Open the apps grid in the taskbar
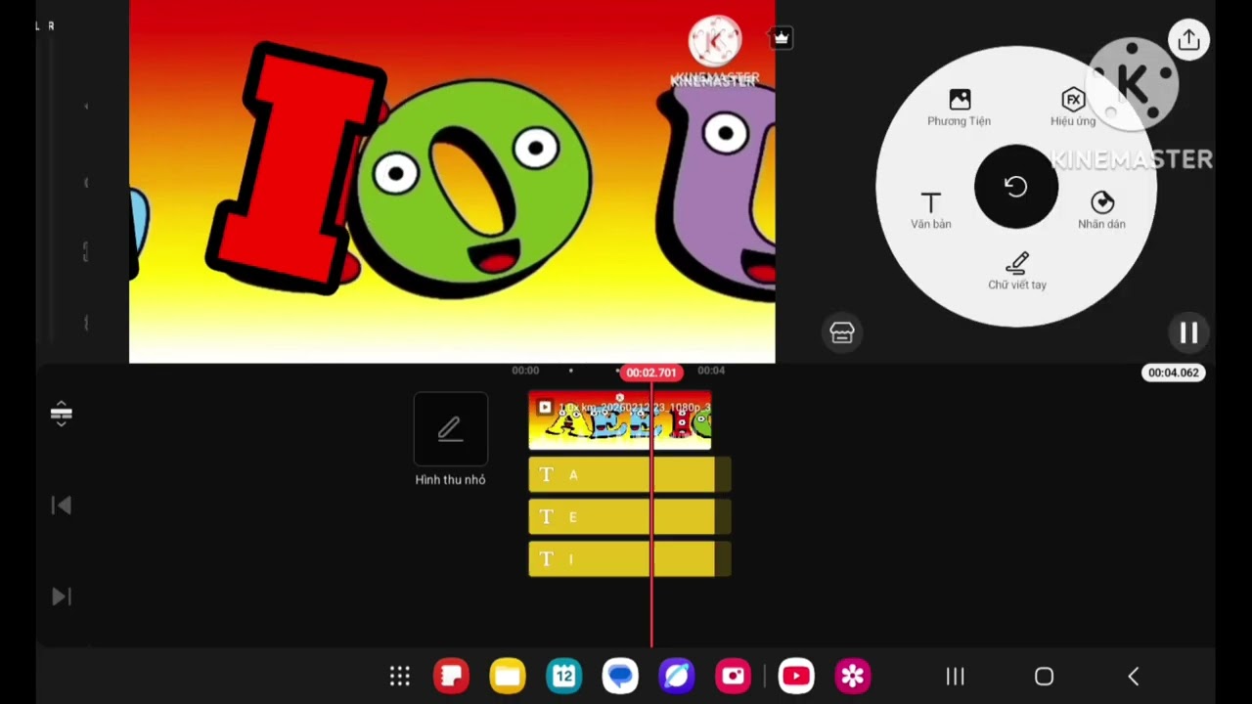The height and width of the screenshot is (704, 1252). pos(400,676)
